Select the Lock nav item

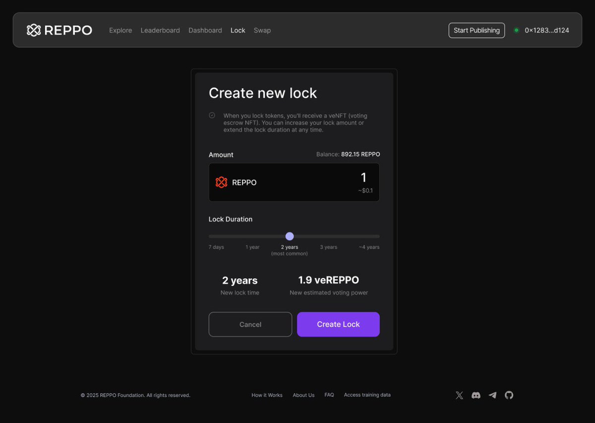(238, 30)
